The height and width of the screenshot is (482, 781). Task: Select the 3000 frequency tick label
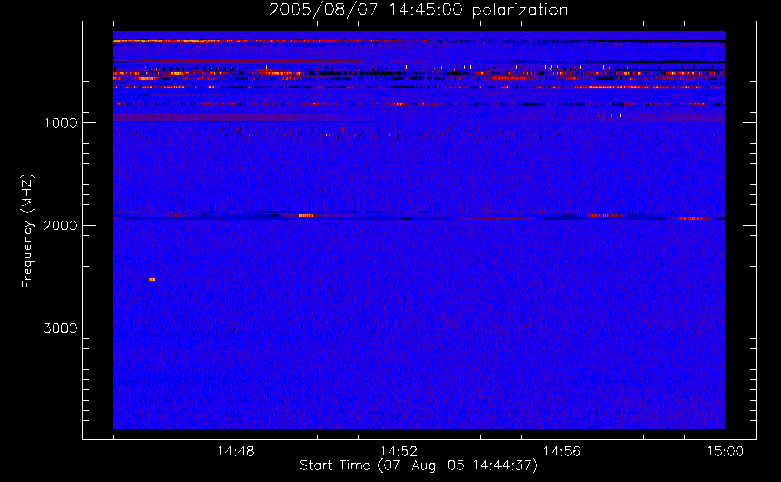(60, 328)
